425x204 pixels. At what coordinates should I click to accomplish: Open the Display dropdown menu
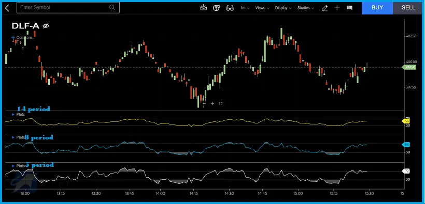[x=283, y=8]
